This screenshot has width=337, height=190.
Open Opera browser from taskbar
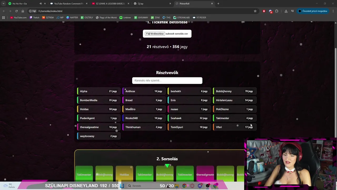pos(192,186)
